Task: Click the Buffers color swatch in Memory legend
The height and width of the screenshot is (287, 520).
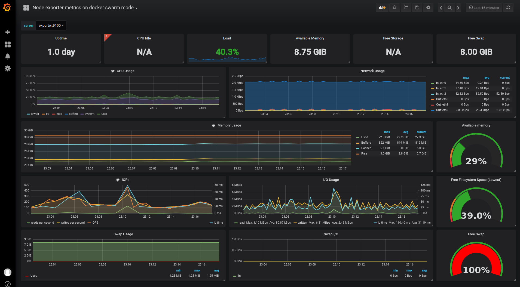Action: 358,143
